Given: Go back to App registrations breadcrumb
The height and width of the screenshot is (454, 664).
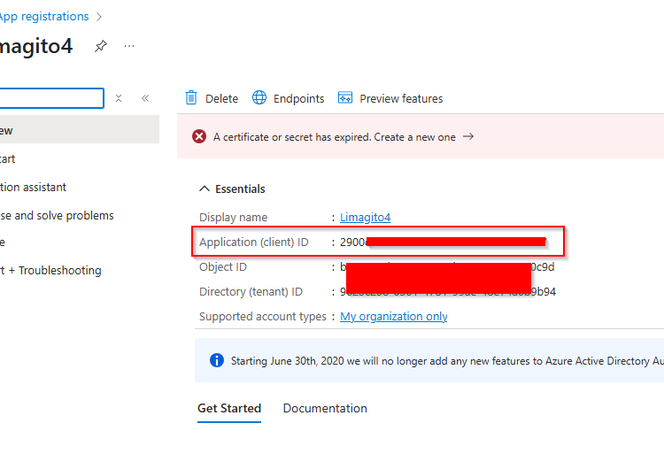Looking at the screenshot, I should pos(44,17).
